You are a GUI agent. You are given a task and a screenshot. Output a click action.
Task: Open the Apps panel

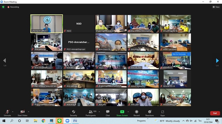pos(163,113)
